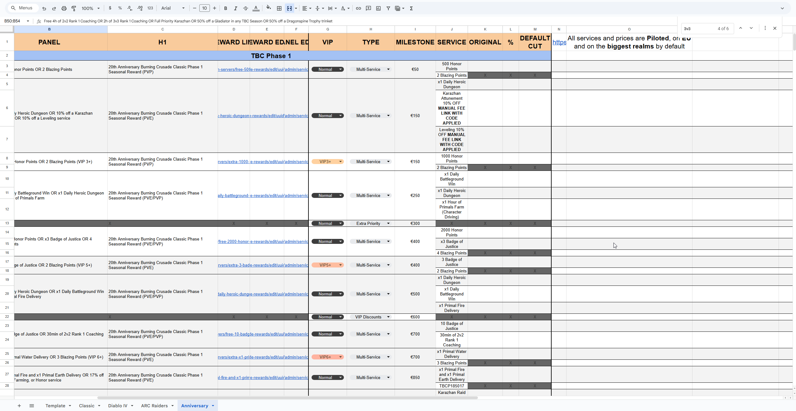Click the https link in column N

tap(559, 42)
